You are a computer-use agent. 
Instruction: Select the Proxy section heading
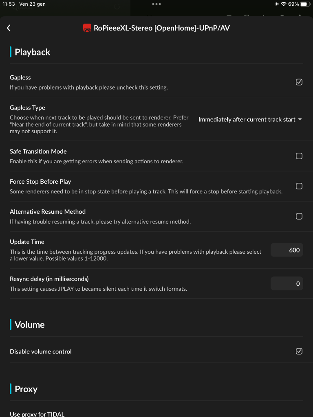click(26, 389)
